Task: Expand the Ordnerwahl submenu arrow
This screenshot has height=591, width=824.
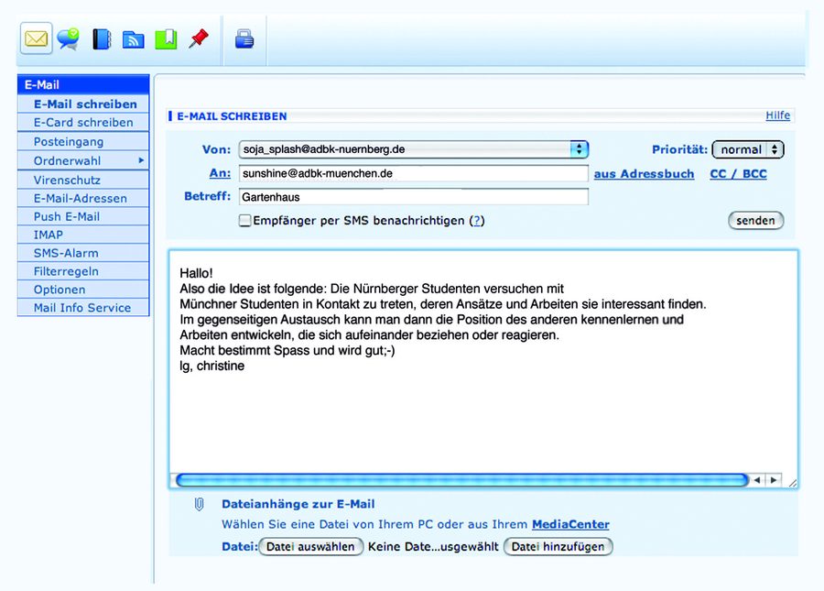Action: [141, 160]
